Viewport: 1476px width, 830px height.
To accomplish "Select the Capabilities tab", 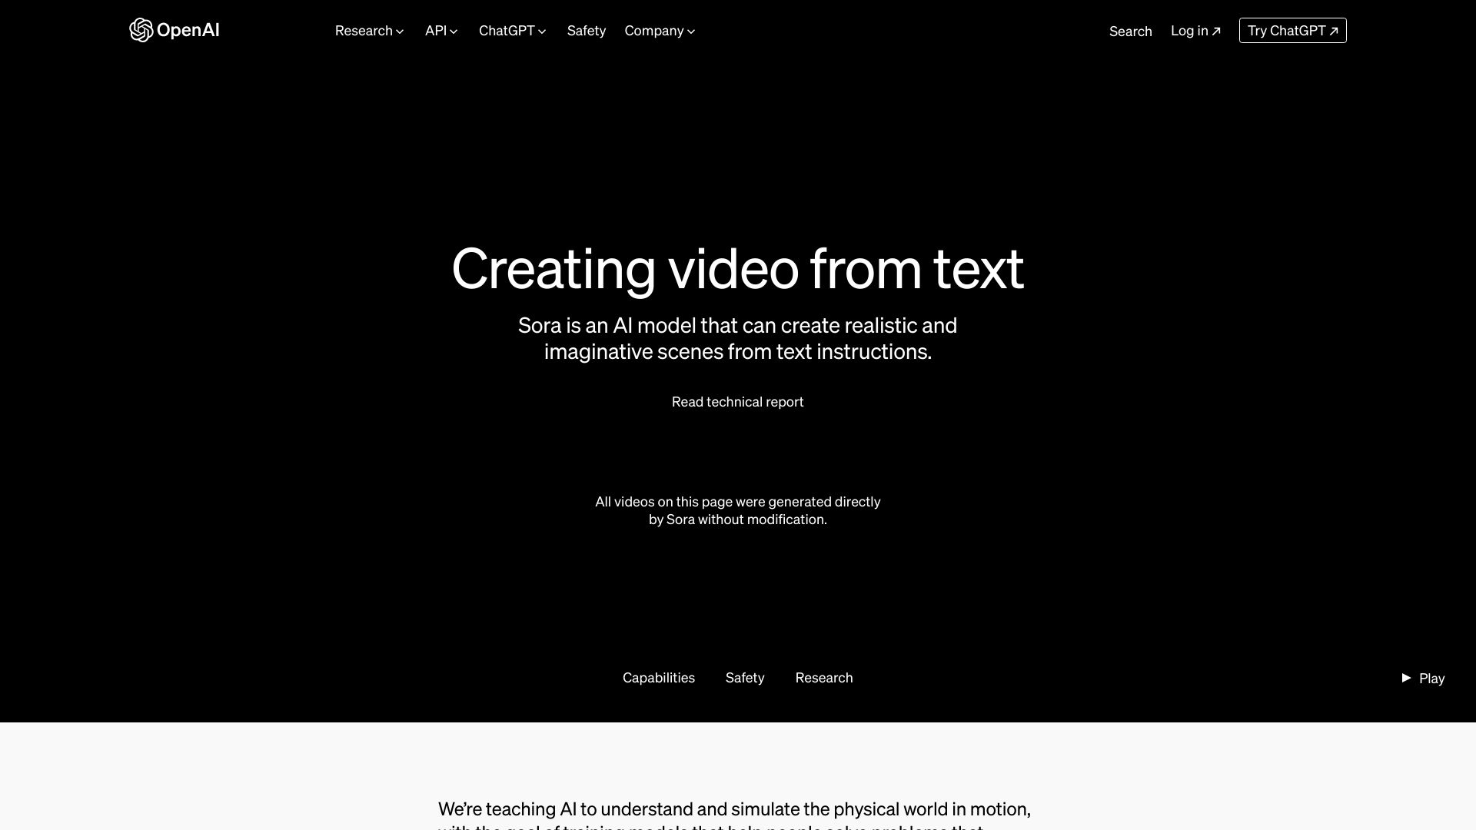I will [x=659, y=677].
